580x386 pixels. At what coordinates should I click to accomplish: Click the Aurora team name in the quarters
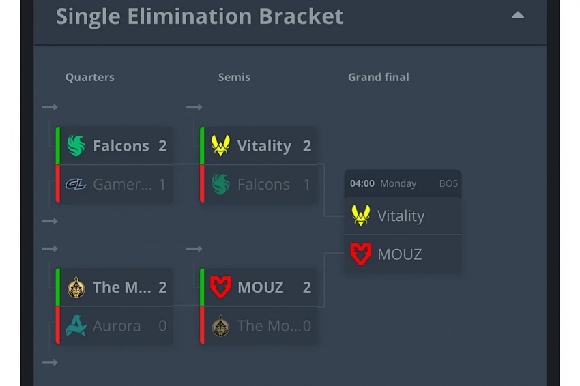pos(117,326)
